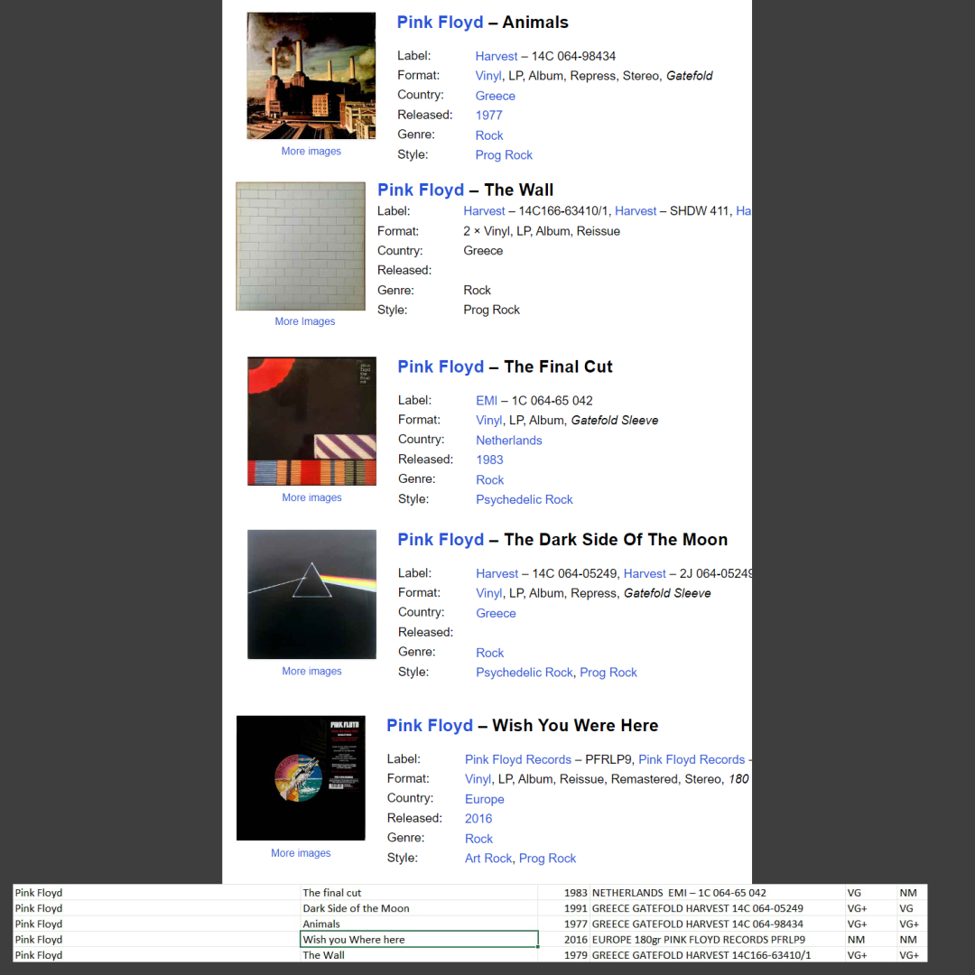Viewport: 975px width, 975px height.
Task: Select spreadsheet cell 'The final cut'
Action: click(x=419, y=892)
